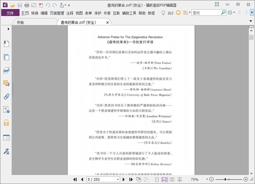Viewport: 255px width, 184px height.
Task: Enable single page view mode
Action: click(157, 179)
